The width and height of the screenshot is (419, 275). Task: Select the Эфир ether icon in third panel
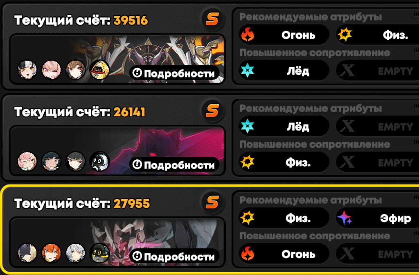[345, 218]
